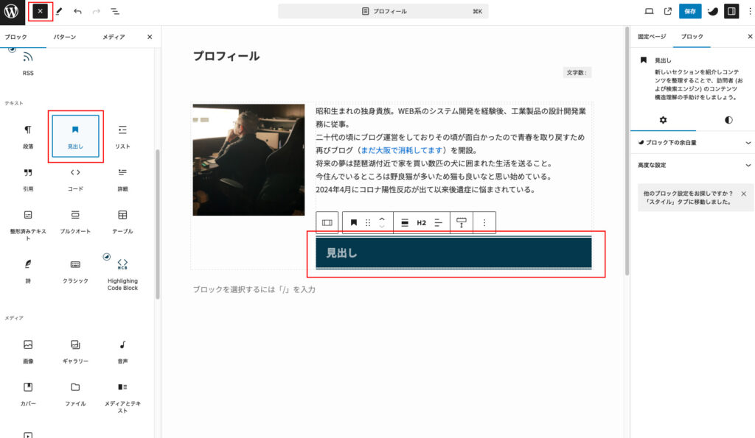Click the editor canvas vertical scrollbar
Screen dimensions: 755x438
pos(627,152)
